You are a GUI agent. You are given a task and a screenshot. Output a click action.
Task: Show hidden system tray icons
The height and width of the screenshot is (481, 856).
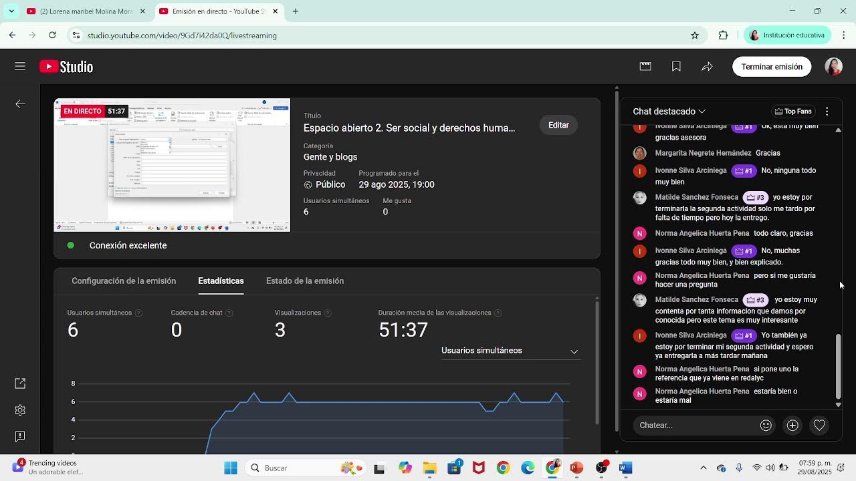click(703, 468)
